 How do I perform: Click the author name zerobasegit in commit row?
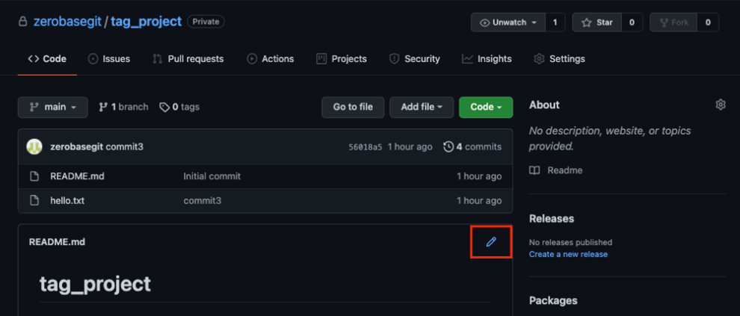pos(76,146)
